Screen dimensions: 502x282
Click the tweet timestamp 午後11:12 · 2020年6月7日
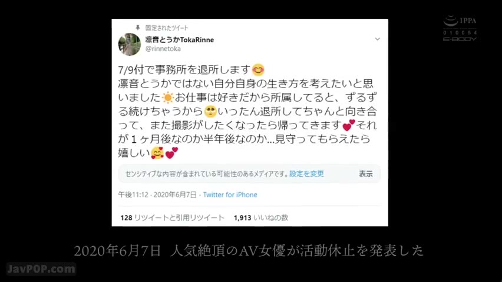coord(157,195)
